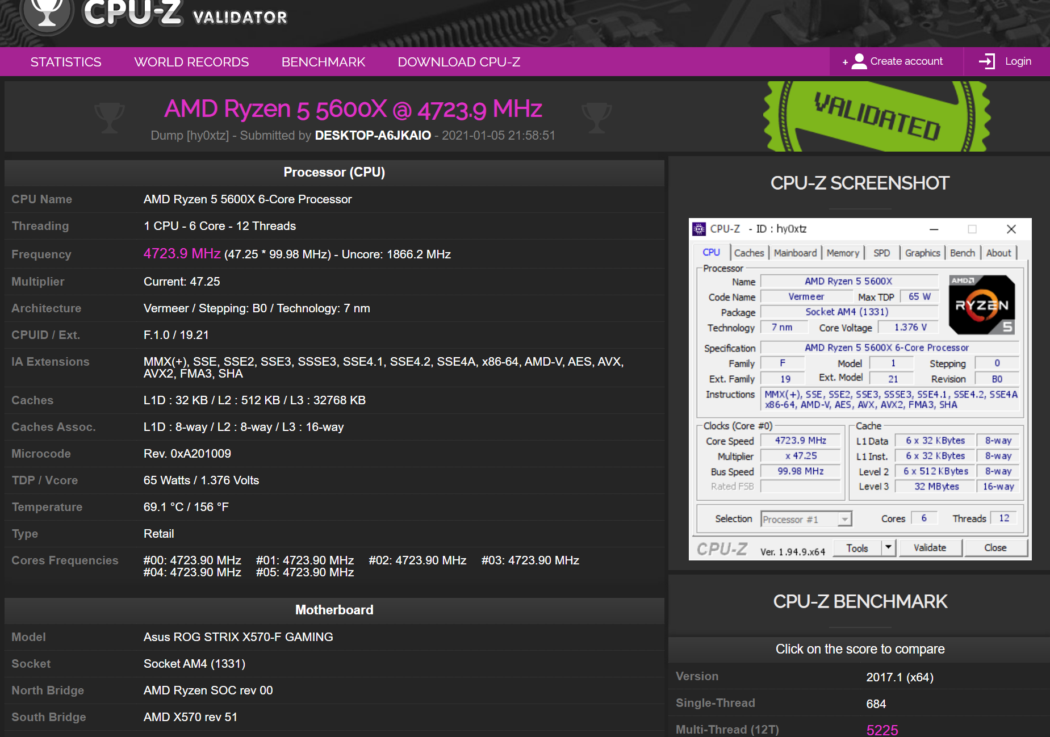Switch to the Bench tab
1050x737 pixels.
(963, 253)
